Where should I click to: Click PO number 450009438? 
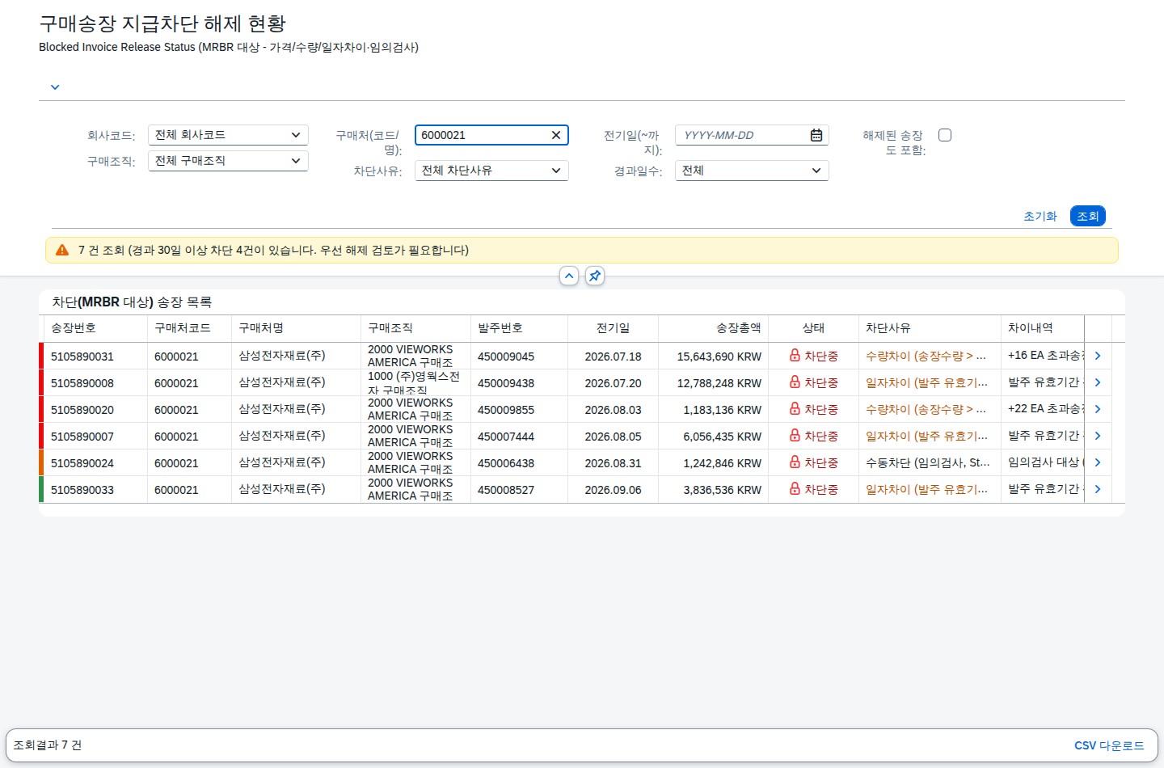point(506,383)
